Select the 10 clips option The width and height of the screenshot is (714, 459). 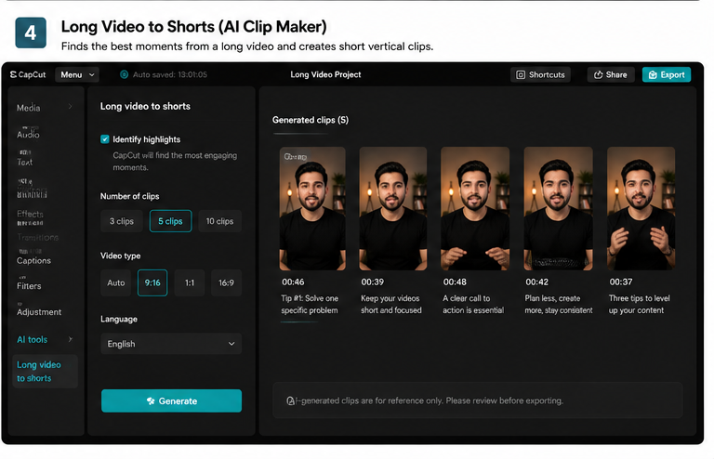point(220,221)
